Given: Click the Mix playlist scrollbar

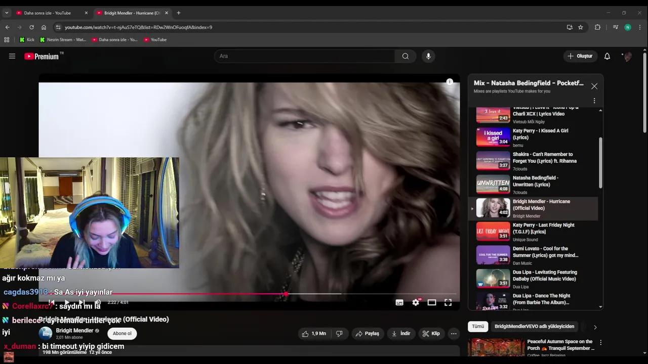Looking at the screenshot, I should [601, 162].
